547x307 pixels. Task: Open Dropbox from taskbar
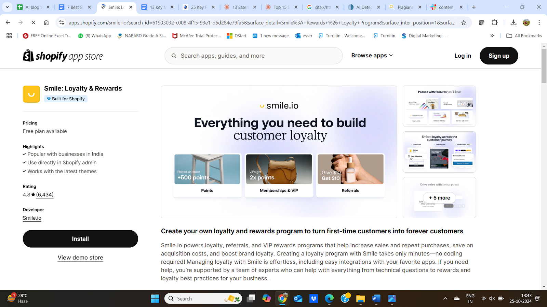pos(313,298)
